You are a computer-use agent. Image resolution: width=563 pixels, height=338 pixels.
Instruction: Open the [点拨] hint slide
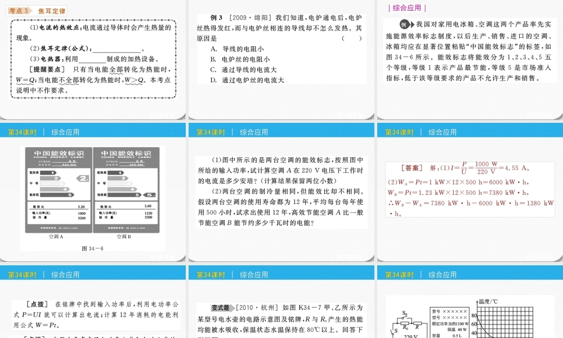click(x=93, y=302)
